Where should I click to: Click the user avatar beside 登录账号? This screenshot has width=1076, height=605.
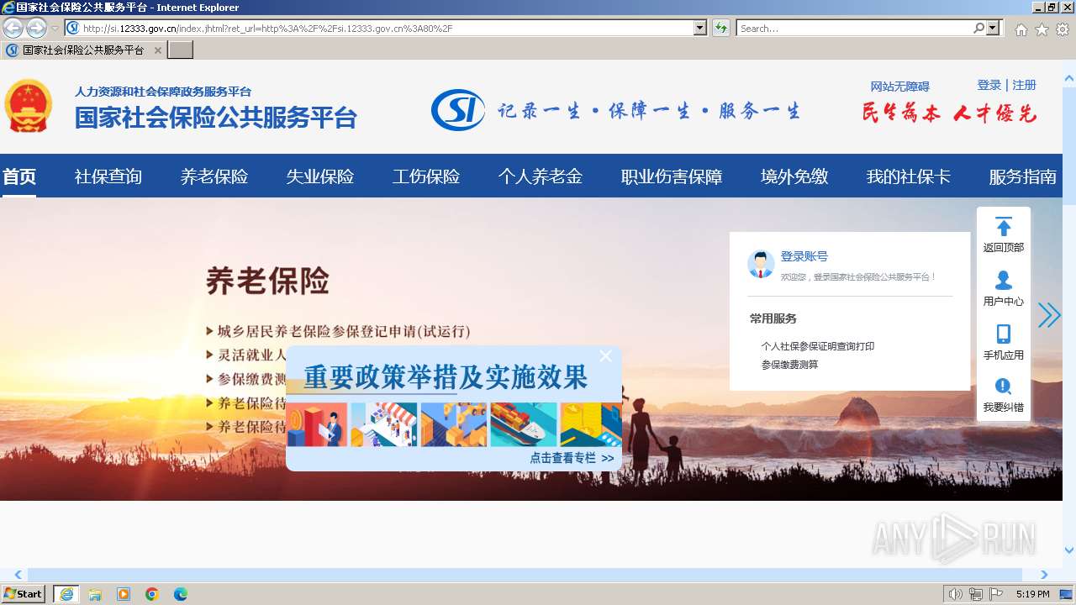pyautogui.click(x=761, y=264)
